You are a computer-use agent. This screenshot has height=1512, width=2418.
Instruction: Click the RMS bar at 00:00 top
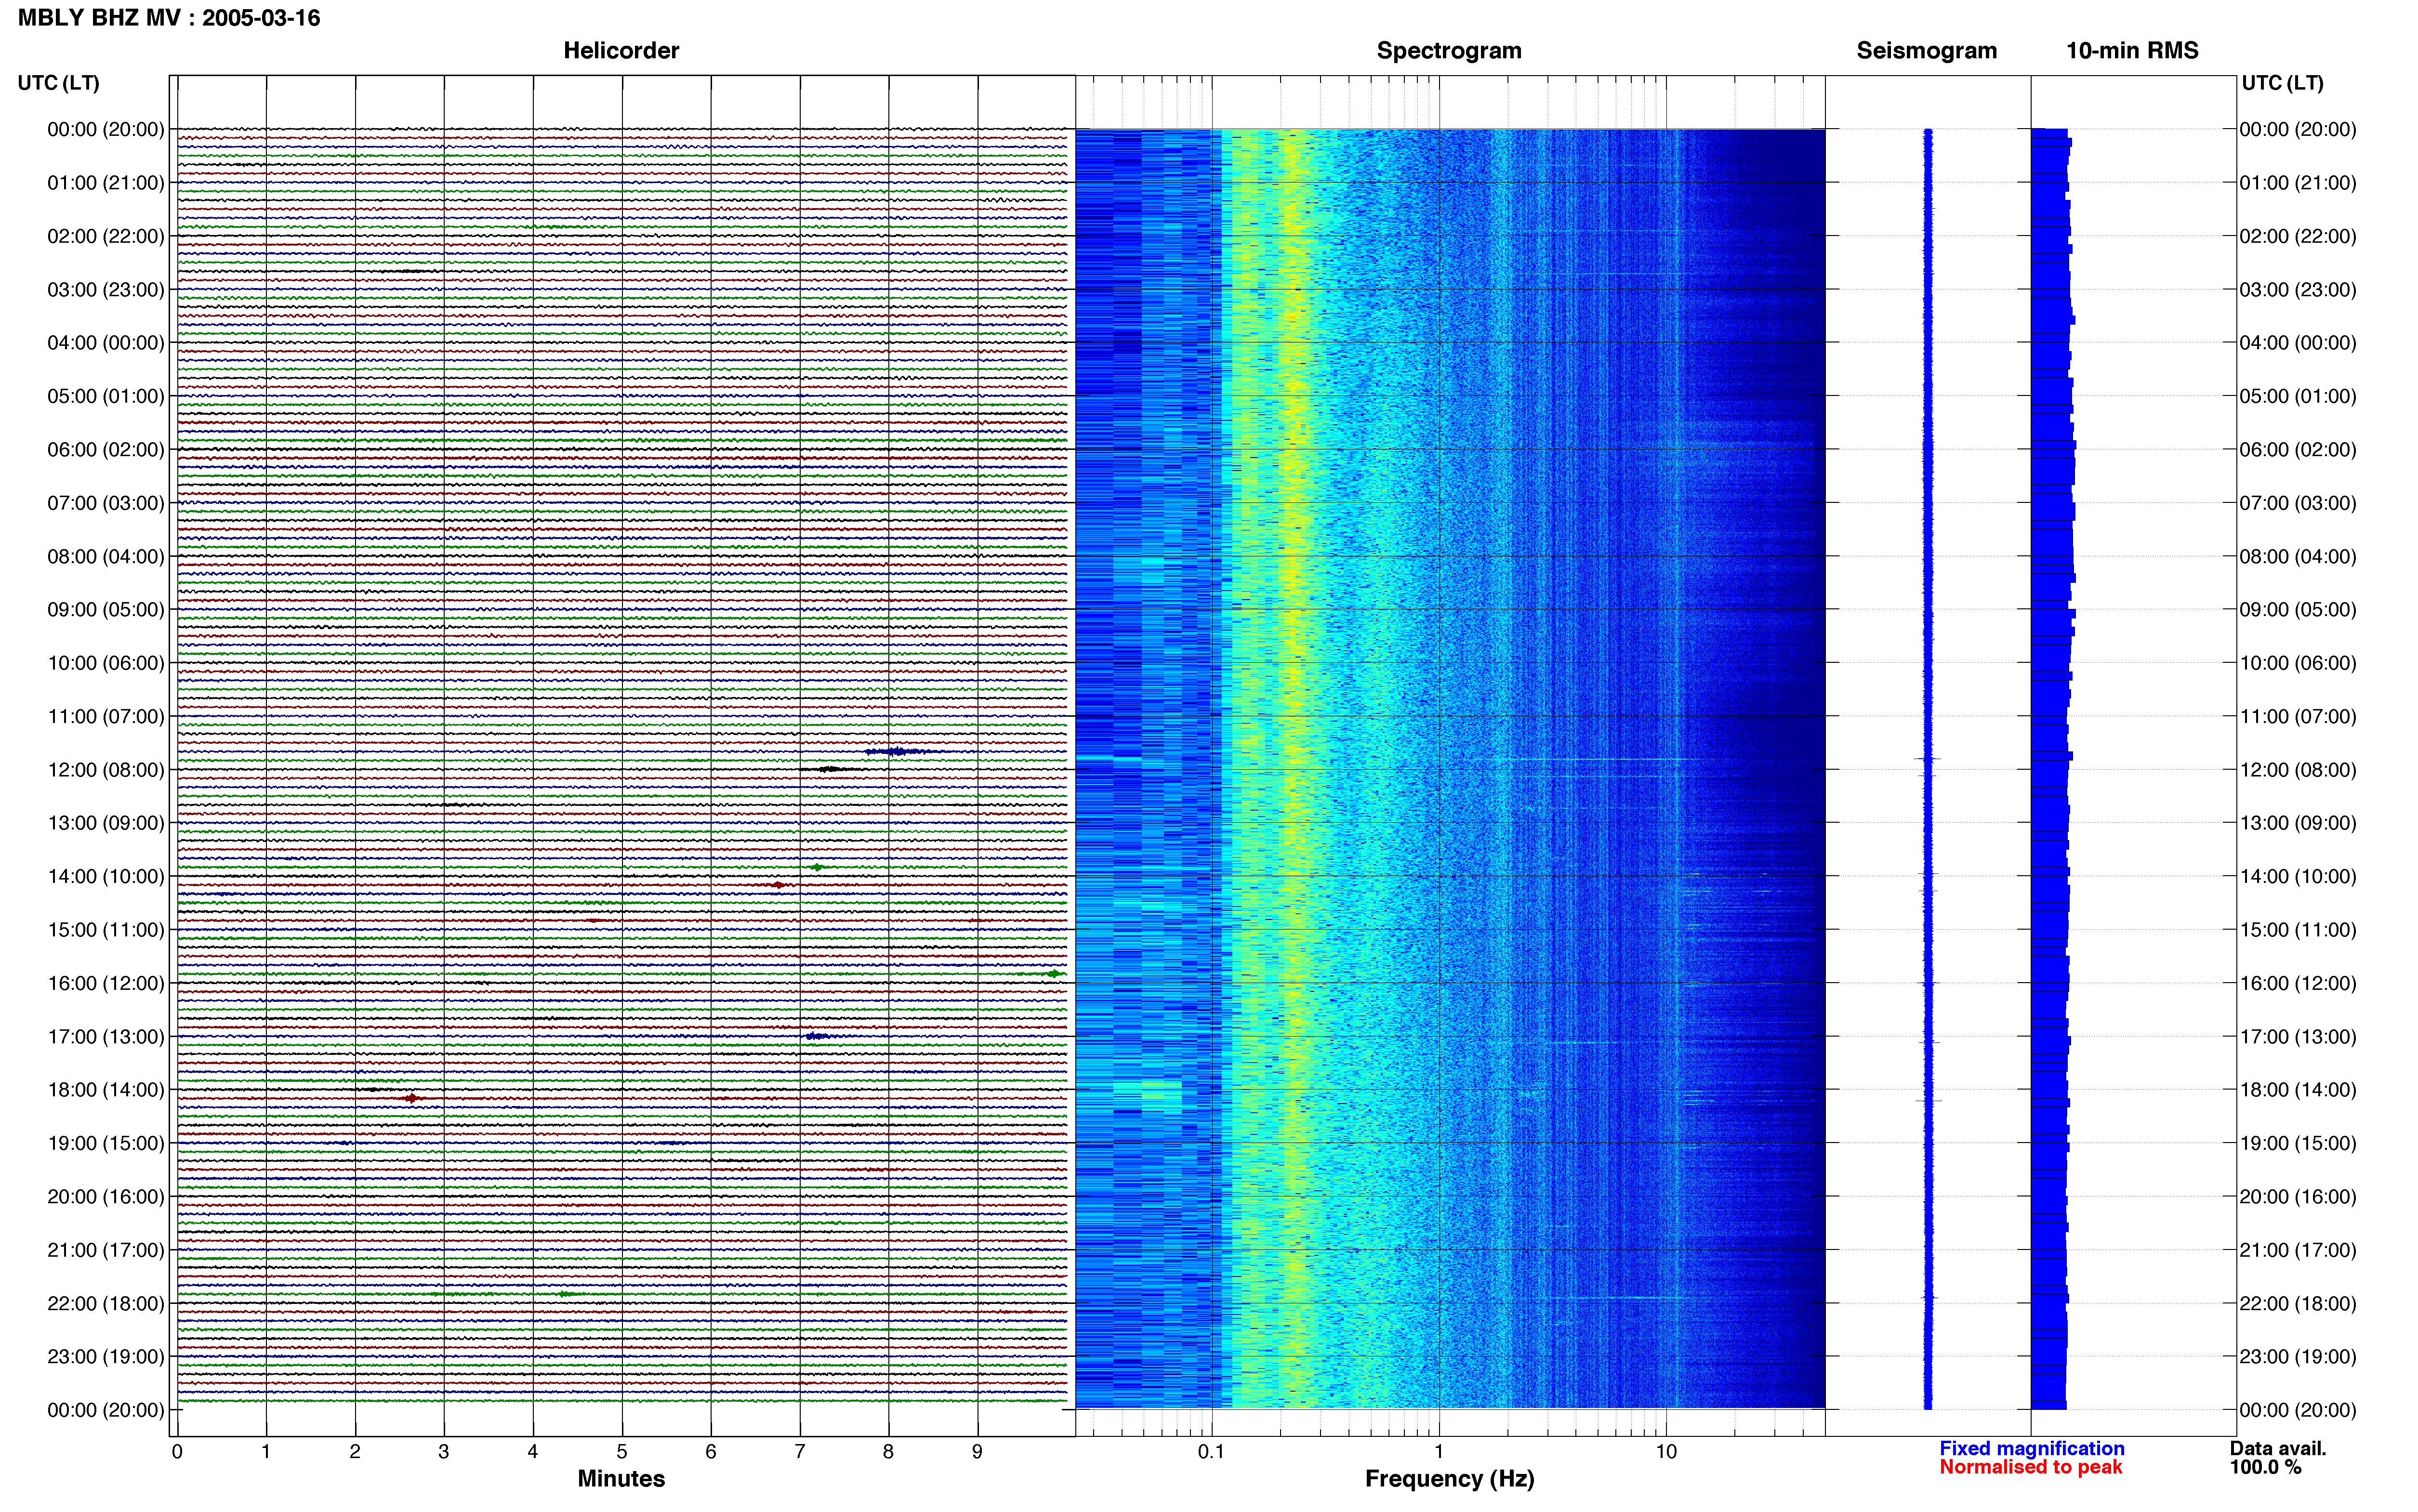pos(2049,133)
